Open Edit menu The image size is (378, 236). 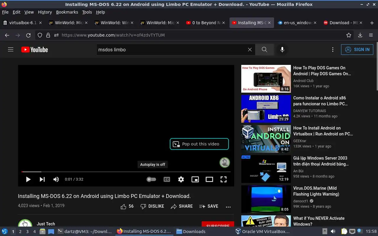(17, 12)
